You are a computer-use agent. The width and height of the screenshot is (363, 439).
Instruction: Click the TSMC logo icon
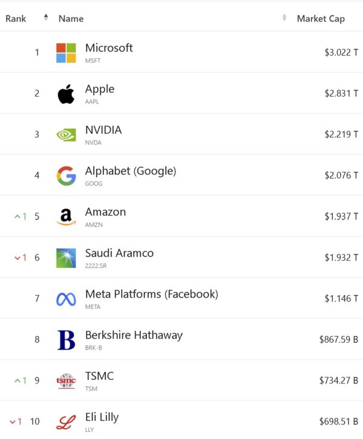66,381
